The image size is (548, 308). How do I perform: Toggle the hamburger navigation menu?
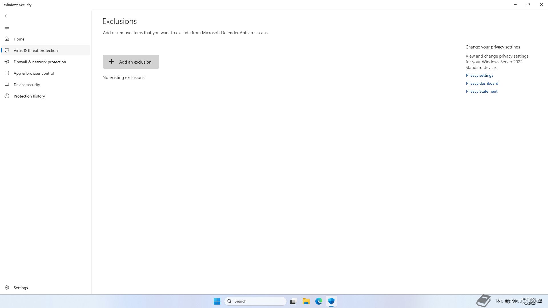tap(7, 27)
